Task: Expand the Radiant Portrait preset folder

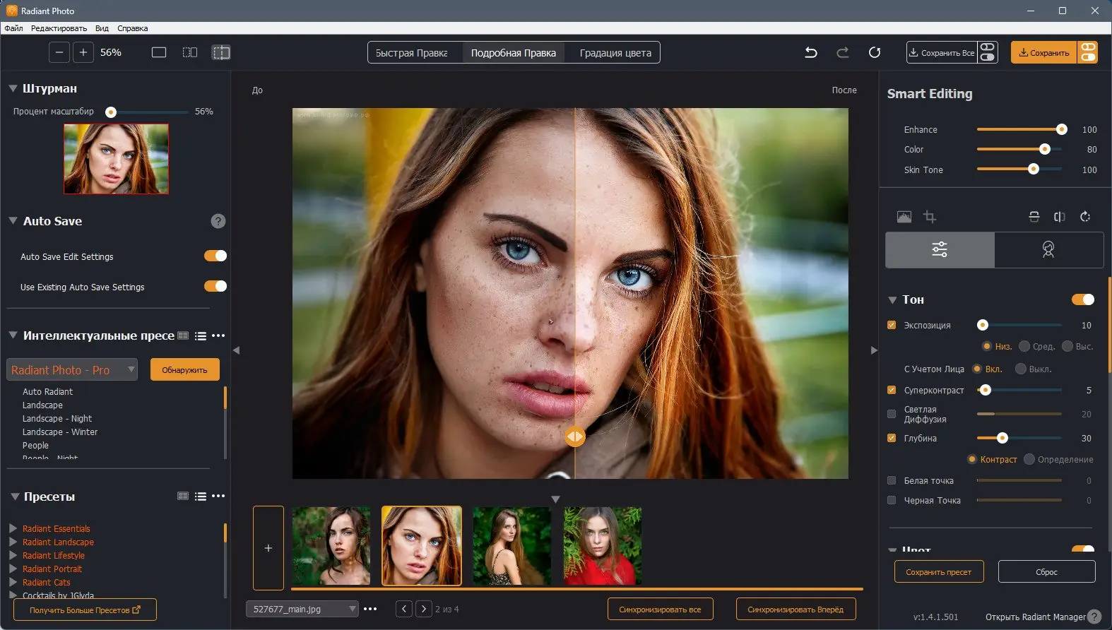Action: [13, 569]
